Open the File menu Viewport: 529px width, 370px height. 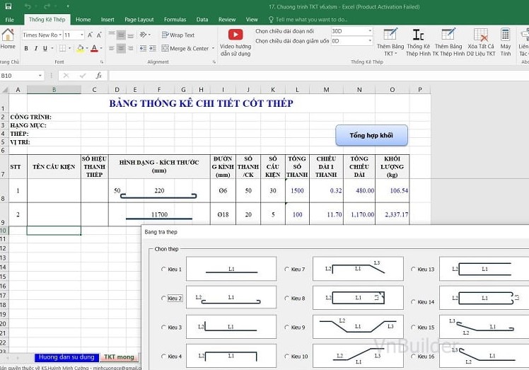[x=9, y=20]
